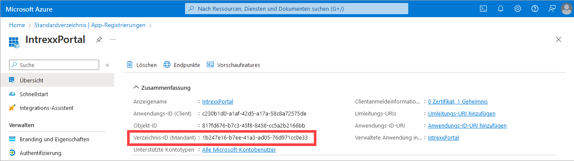
Task: Open Azure Cloud Shell icon
Action: click(x=483, y=9)
